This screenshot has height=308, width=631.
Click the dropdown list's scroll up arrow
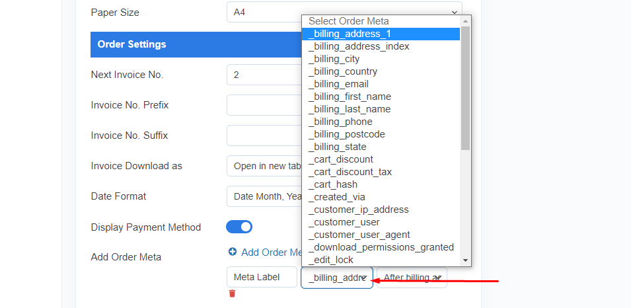point(466,21)
